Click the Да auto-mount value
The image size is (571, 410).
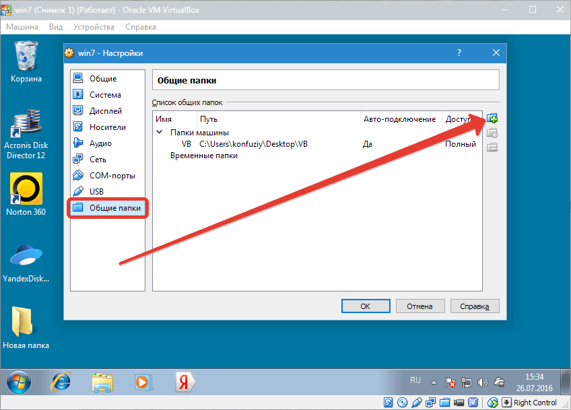[368, 144]
